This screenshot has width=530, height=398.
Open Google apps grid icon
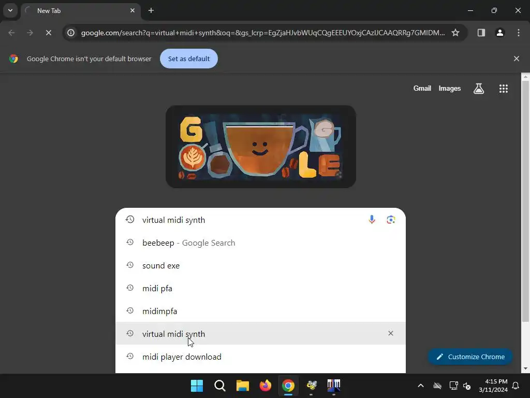click(x=503, y=88)
